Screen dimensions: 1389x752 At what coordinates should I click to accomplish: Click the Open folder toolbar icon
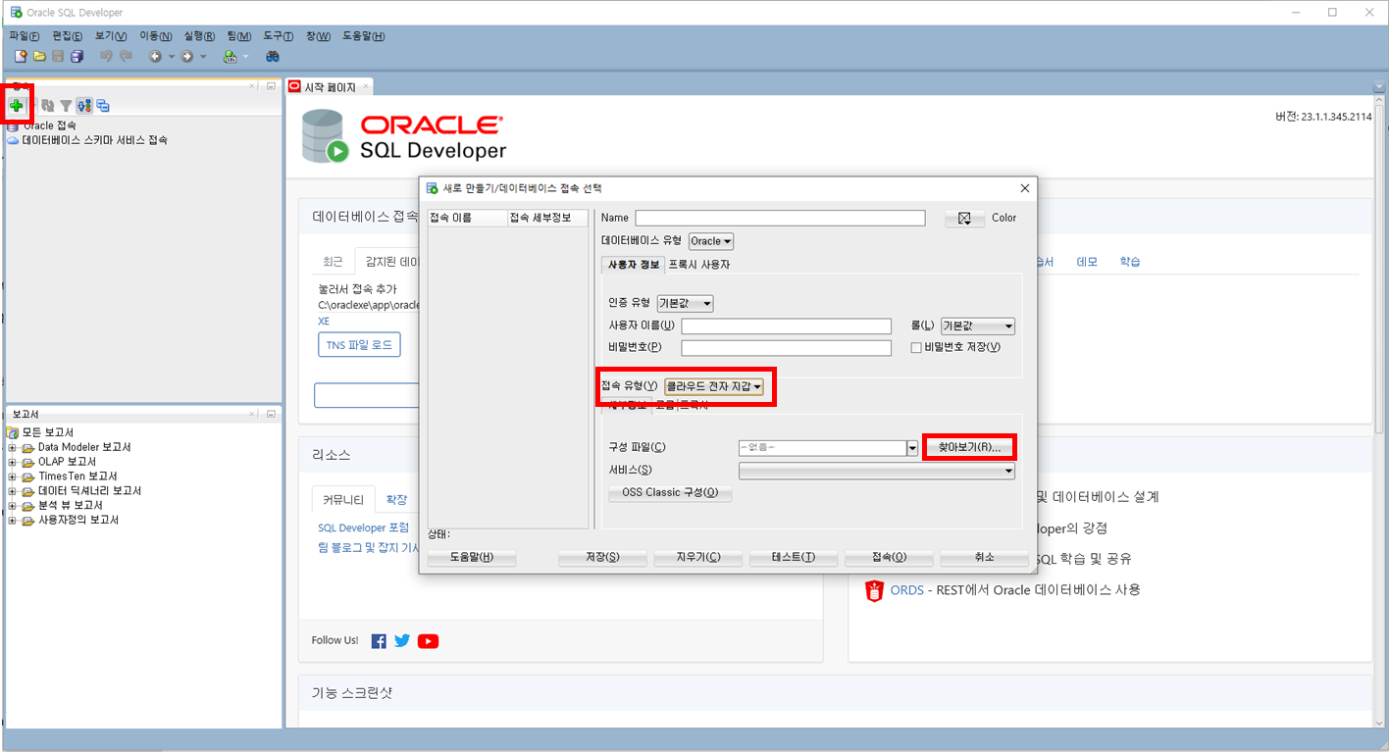coord(40,57)
